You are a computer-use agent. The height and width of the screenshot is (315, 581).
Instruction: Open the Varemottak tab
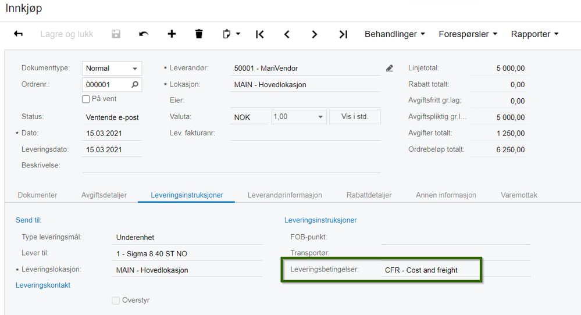pos(519,195)
